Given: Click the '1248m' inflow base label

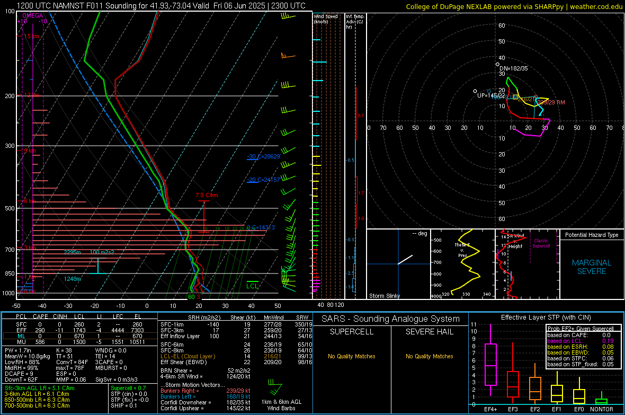Looking at the screenshot, I should (x=72, y=279).
